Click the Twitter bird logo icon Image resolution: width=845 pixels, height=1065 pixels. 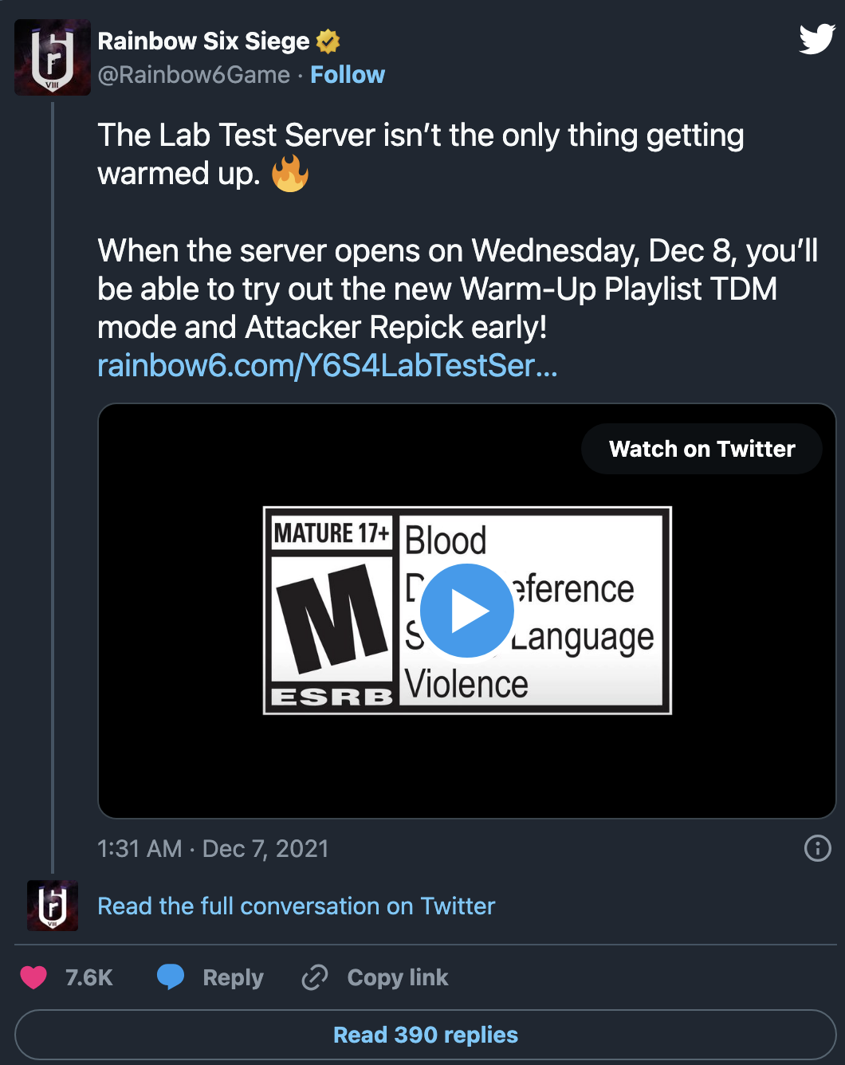(x=817, y=38)
